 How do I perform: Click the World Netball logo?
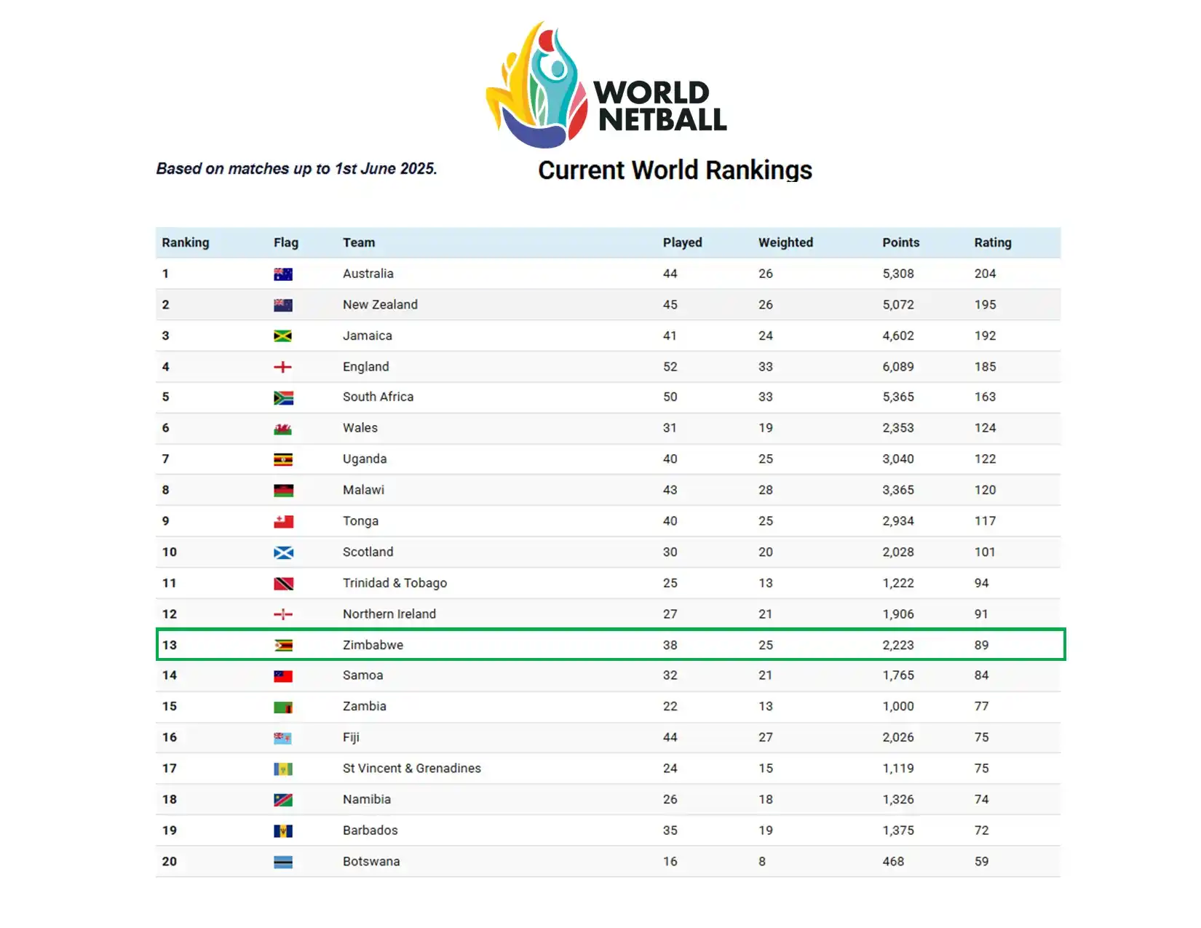coord(606,85)
